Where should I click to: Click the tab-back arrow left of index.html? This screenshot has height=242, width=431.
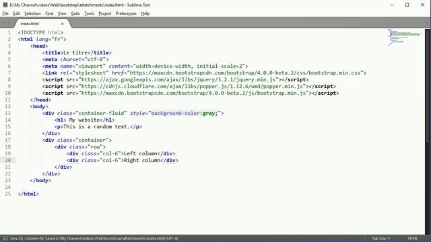(x=4, y=23)
